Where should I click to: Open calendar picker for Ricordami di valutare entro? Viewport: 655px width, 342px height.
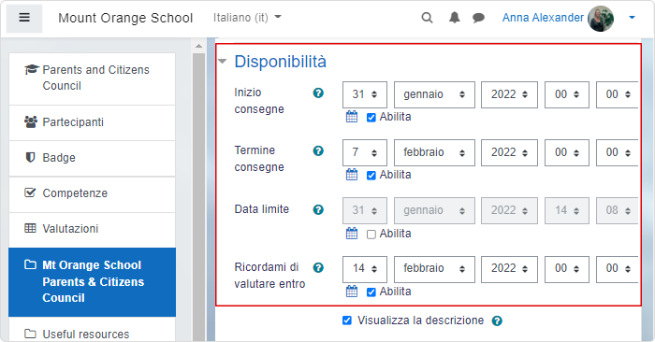[x=352, y=292]
